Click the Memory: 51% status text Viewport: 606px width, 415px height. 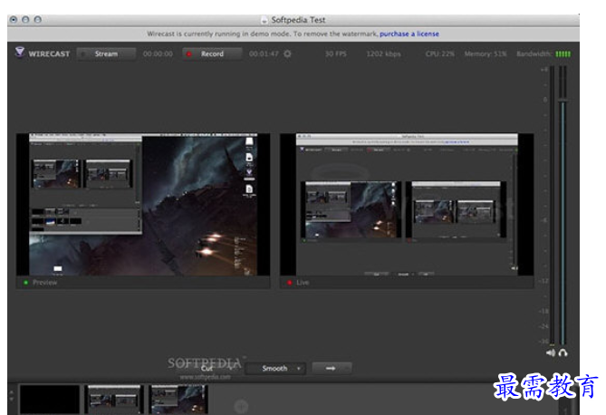point(486,53)
